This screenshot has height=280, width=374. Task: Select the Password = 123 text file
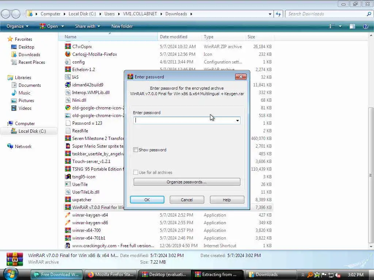pyautogui.click(x=87, y=123)
